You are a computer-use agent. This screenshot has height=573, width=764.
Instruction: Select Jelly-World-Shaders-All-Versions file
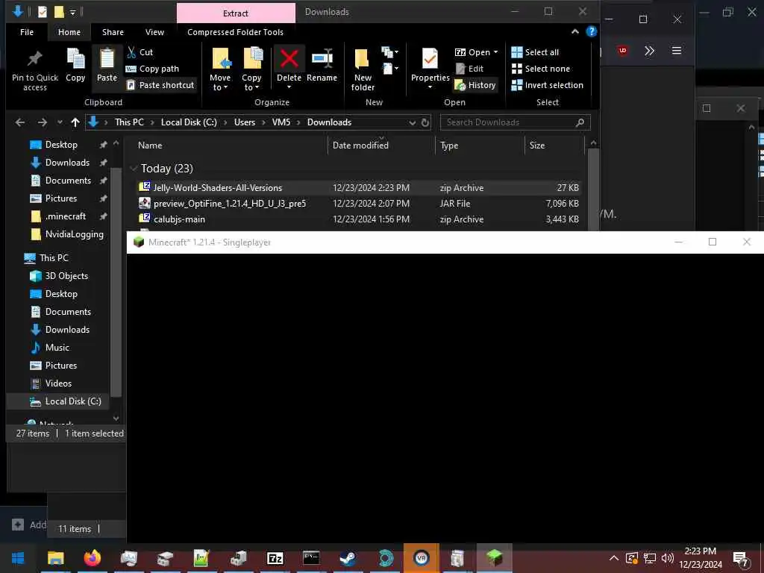pos(360,187)
